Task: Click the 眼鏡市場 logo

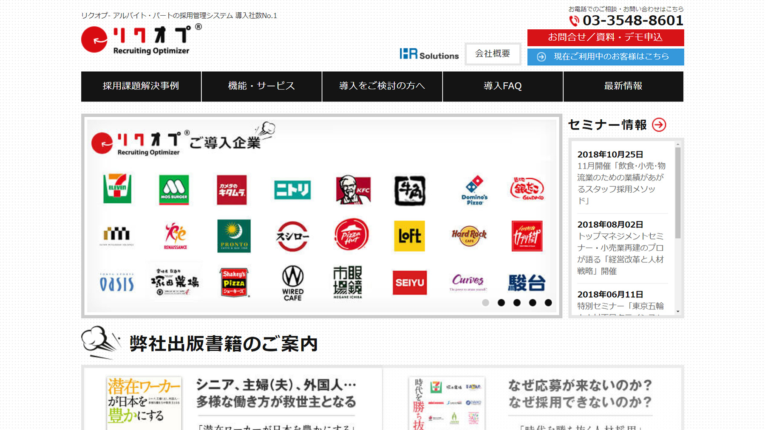Action: pyautogui.click(x=348, y=282)
